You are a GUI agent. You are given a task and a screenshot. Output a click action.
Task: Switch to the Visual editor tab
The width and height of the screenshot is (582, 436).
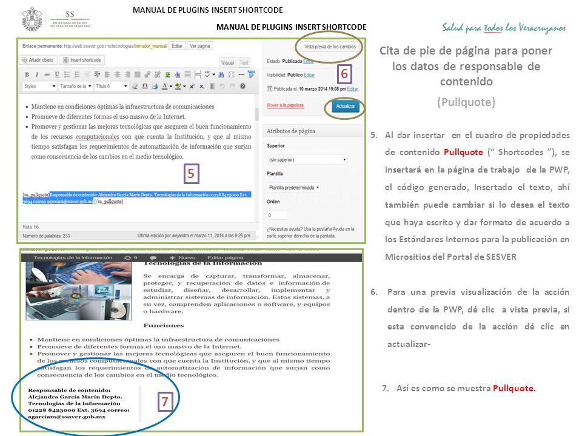tap(227, 62)
